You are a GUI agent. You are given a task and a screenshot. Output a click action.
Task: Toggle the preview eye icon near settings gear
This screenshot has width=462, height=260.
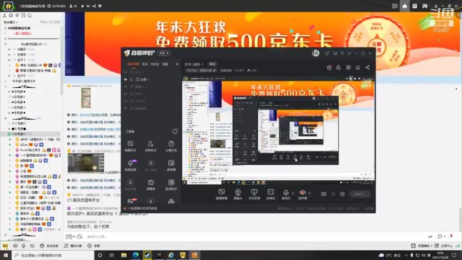[x=333, y=194]
